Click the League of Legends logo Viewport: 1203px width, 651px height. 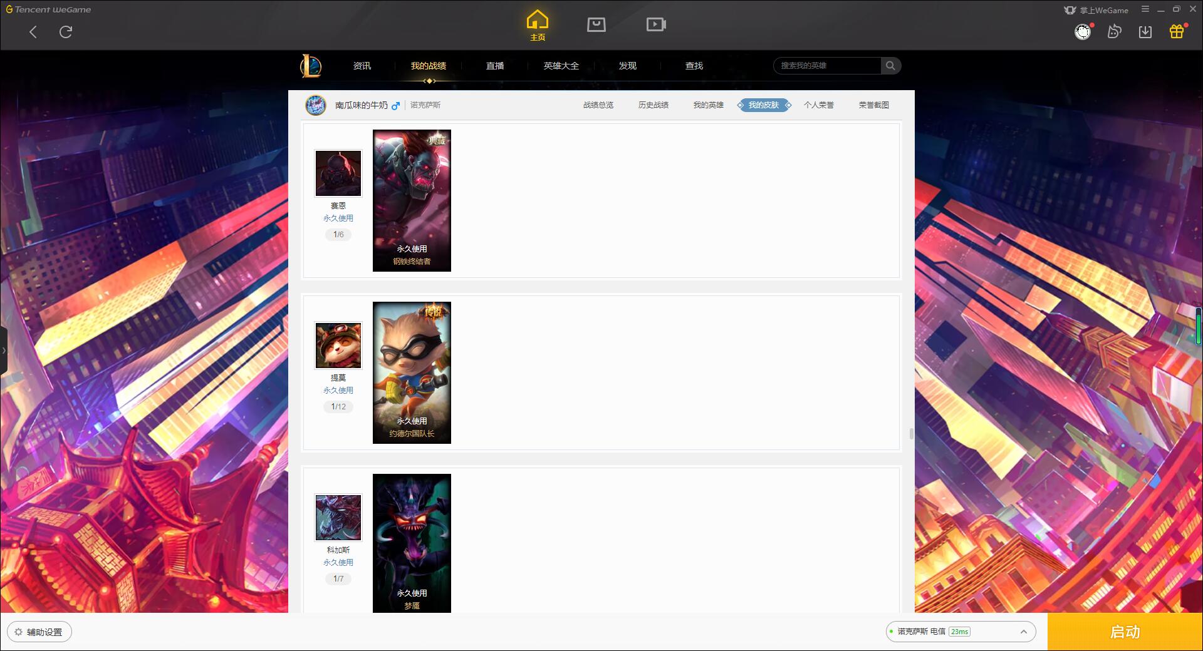click(311, 66)
